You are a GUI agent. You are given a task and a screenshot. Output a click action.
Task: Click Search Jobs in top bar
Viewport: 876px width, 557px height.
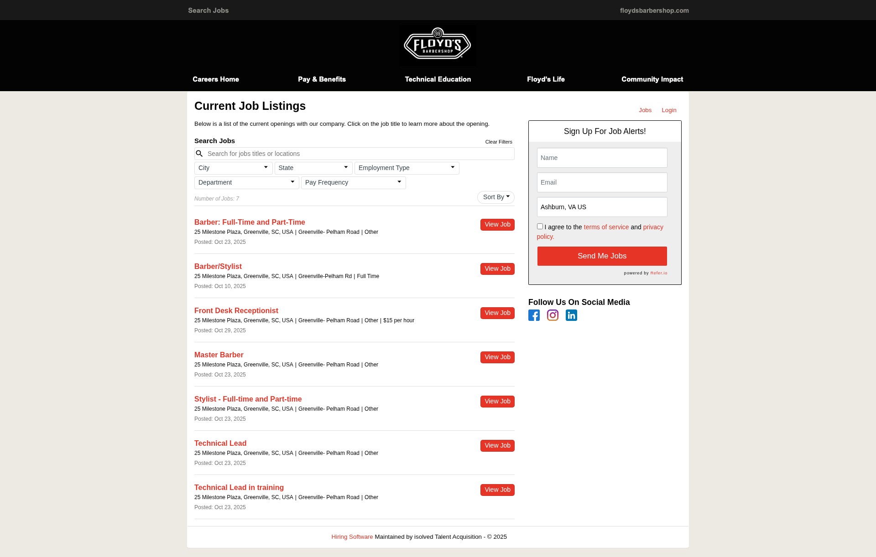coord(209,10)
